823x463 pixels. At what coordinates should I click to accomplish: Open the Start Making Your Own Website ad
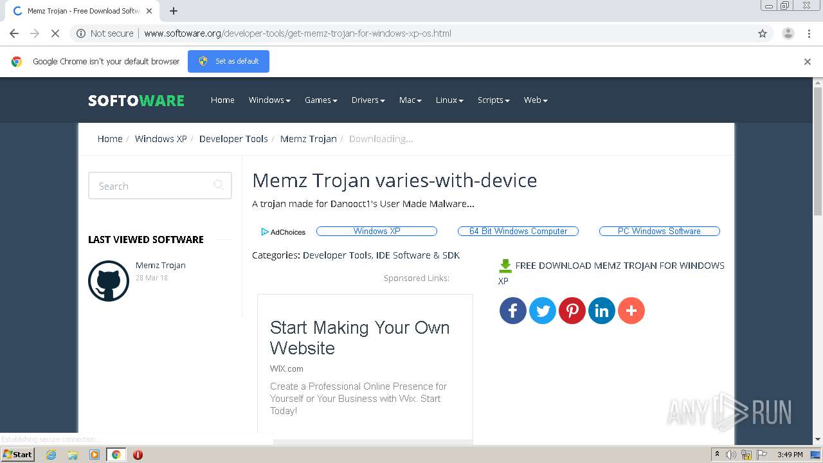coord(359,338)
